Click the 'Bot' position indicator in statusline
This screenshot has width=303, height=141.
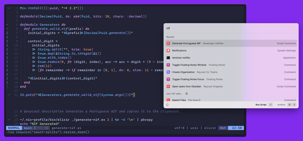coord(223,128)
